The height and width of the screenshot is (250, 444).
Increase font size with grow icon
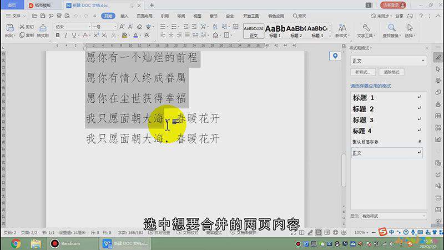(122, 27)
